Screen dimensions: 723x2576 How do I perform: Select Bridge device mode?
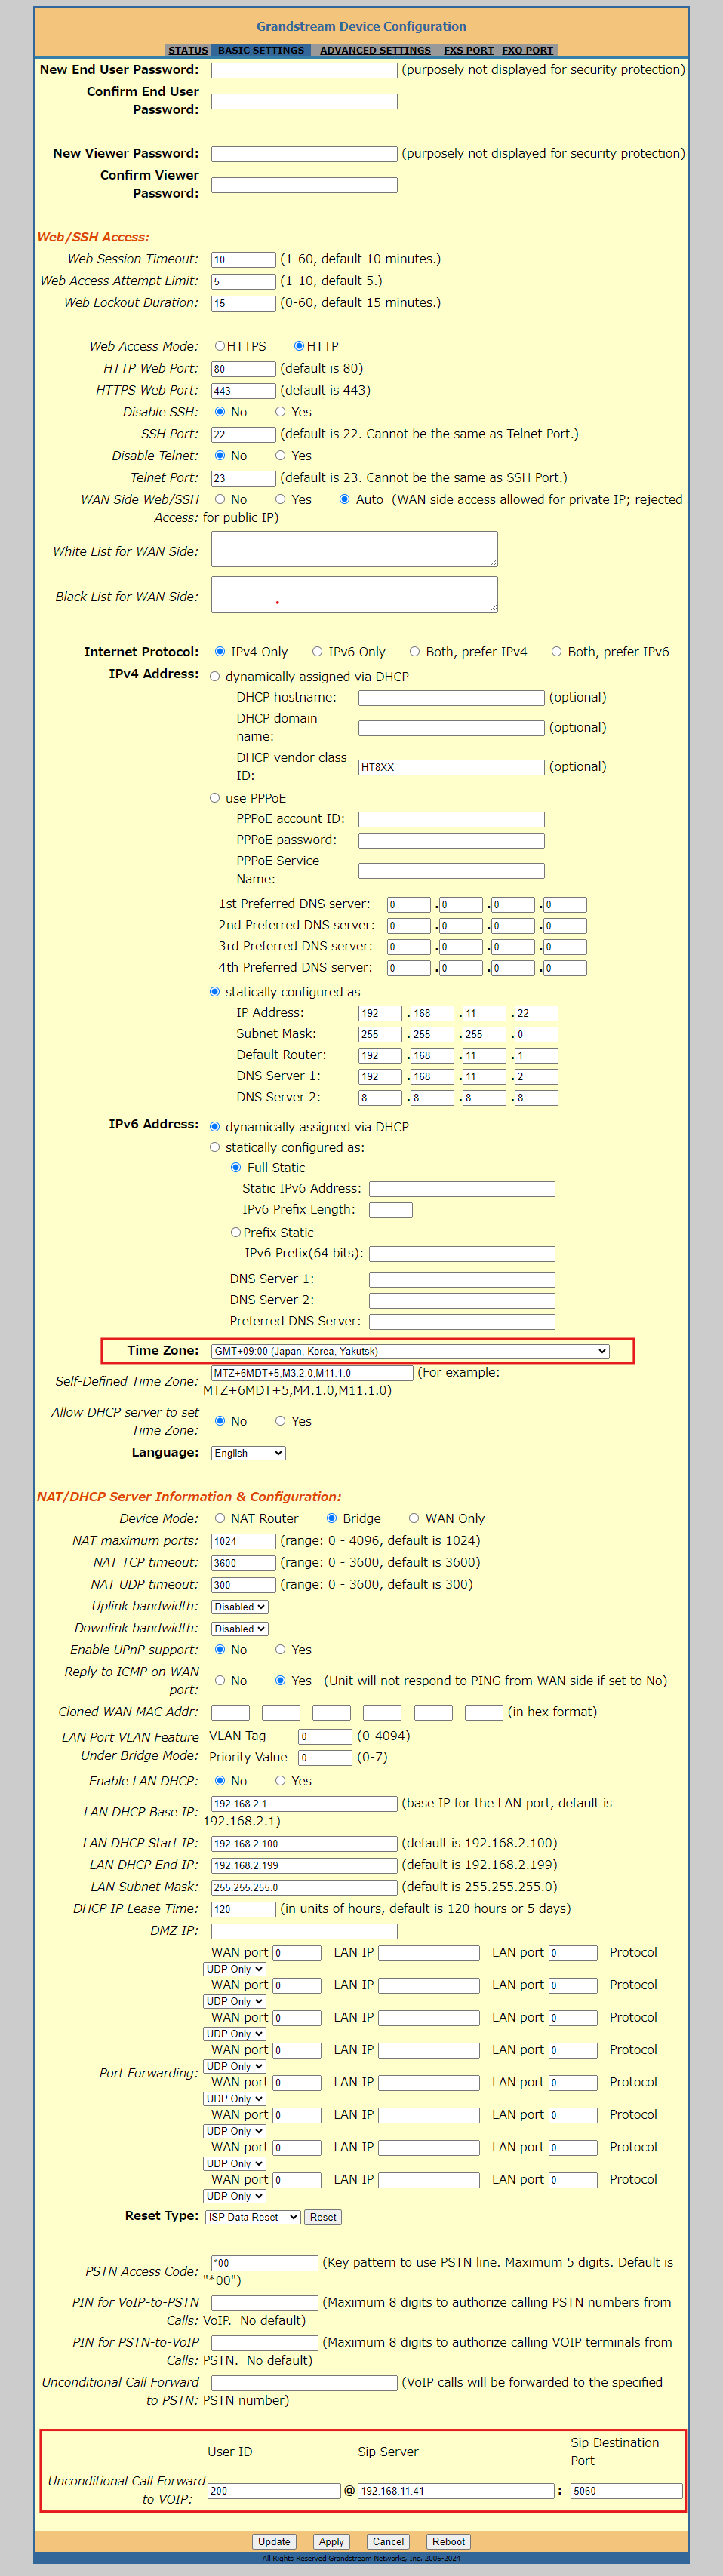331,1519
